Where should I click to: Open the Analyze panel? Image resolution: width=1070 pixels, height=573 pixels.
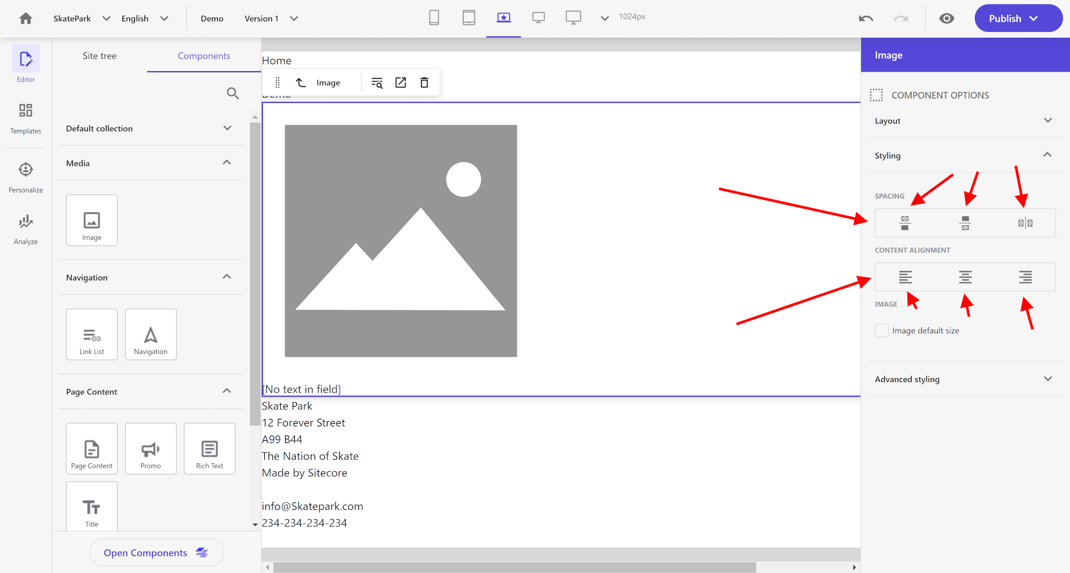pos(25,228)
